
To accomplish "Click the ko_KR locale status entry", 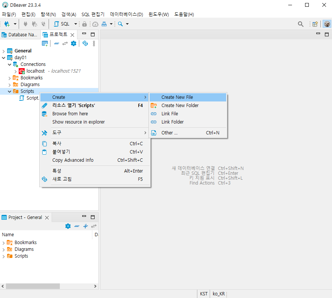I will tap(219, 294).
